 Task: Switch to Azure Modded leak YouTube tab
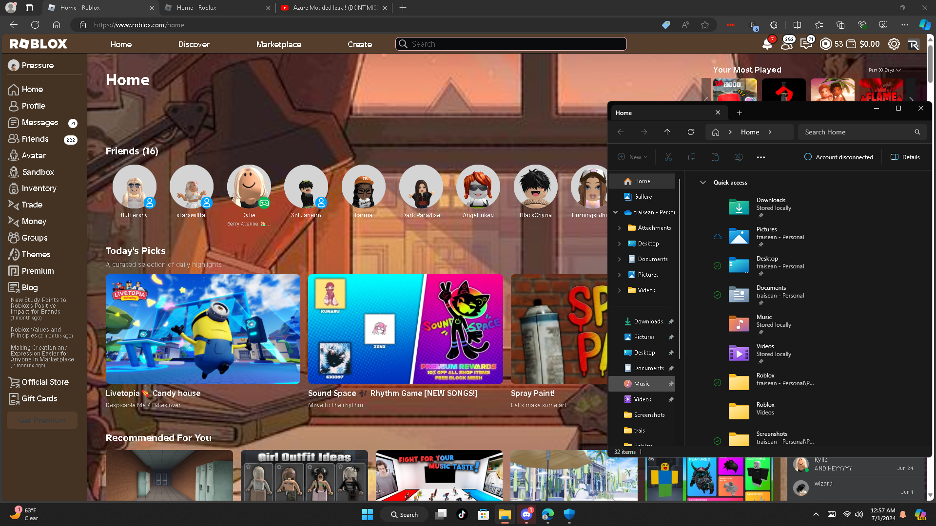[x=334, y=8]
